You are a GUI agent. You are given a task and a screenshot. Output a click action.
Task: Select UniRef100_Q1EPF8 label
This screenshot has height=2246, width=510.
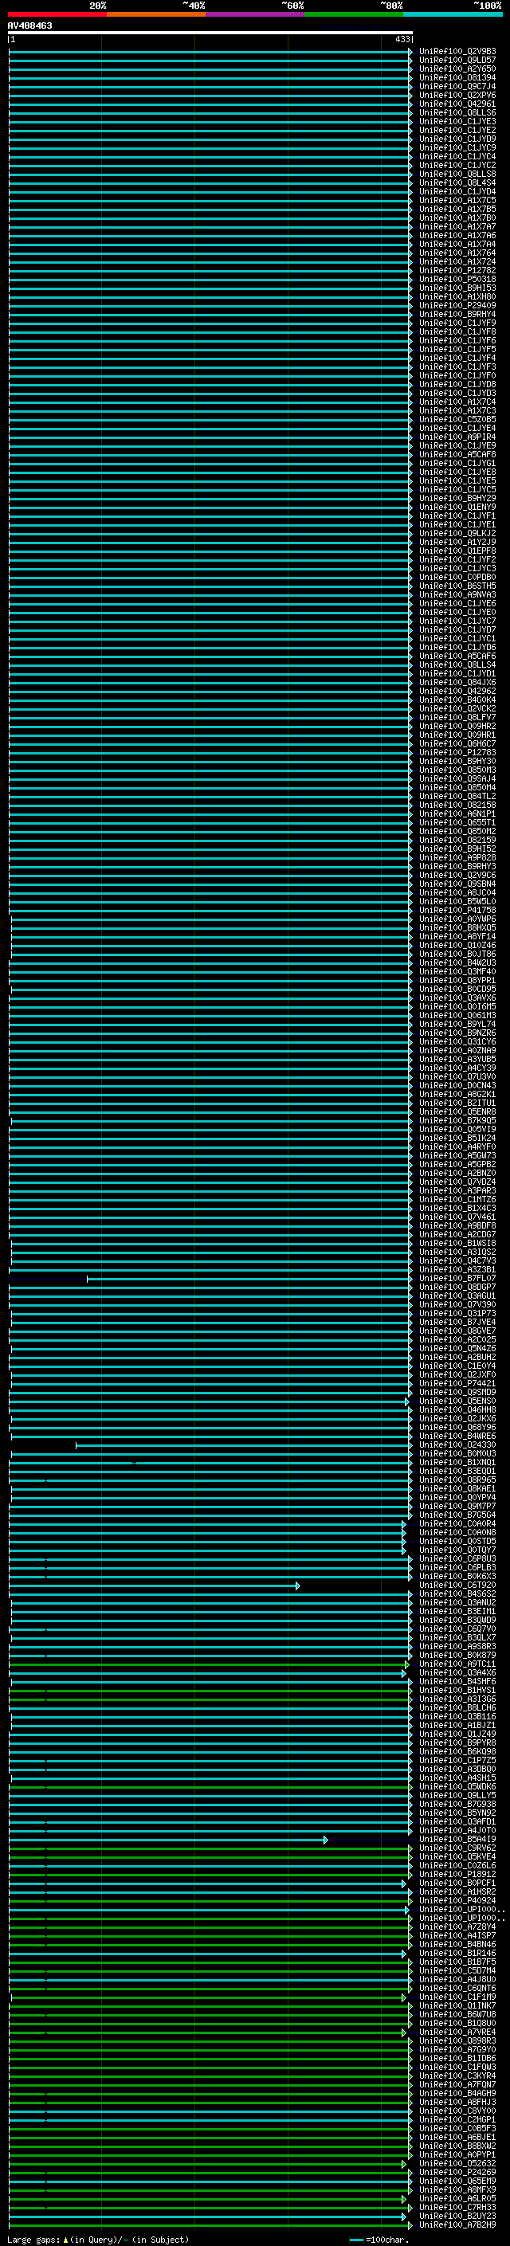point(457,551)
